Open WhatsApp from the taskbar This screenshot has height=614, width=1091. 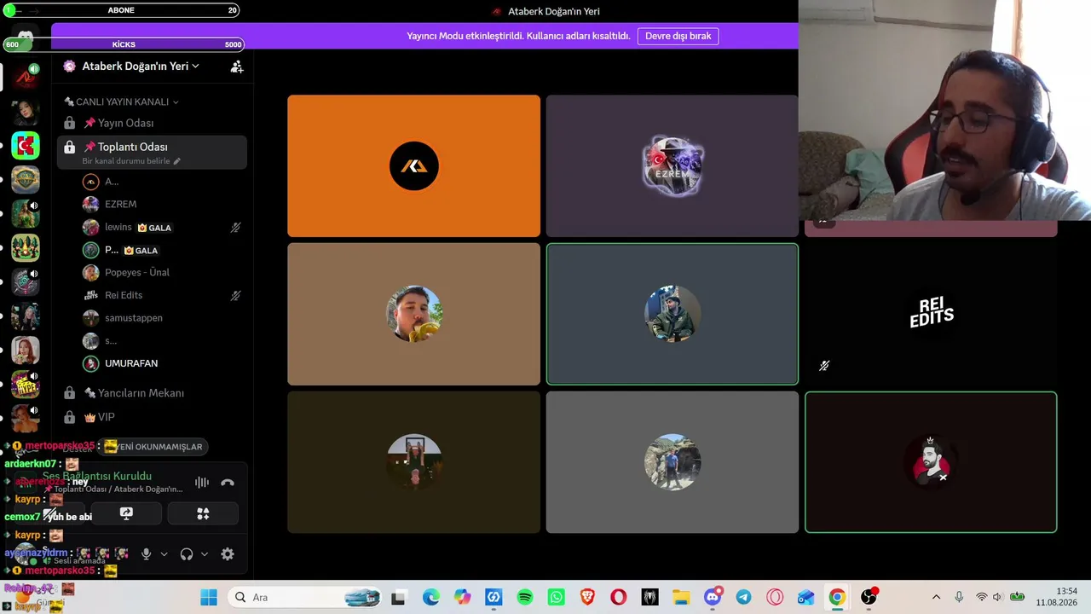[557, 598]
